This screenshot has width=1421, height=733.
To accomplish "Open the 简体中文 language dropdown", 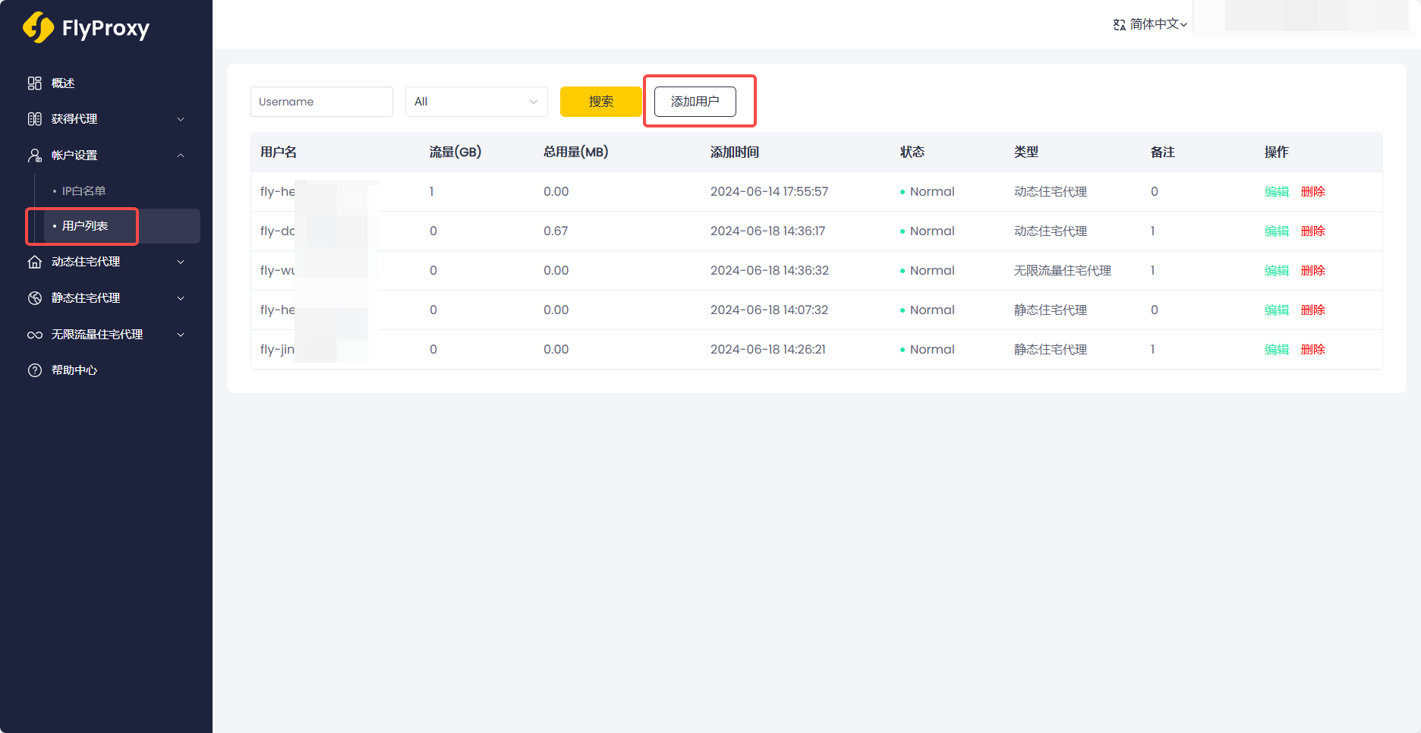I will [x=1151, y=24].
